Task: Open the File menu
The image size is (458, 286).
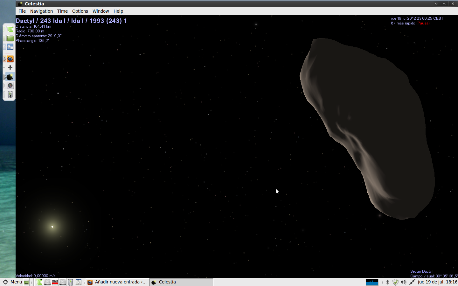Action: point(22,11)
